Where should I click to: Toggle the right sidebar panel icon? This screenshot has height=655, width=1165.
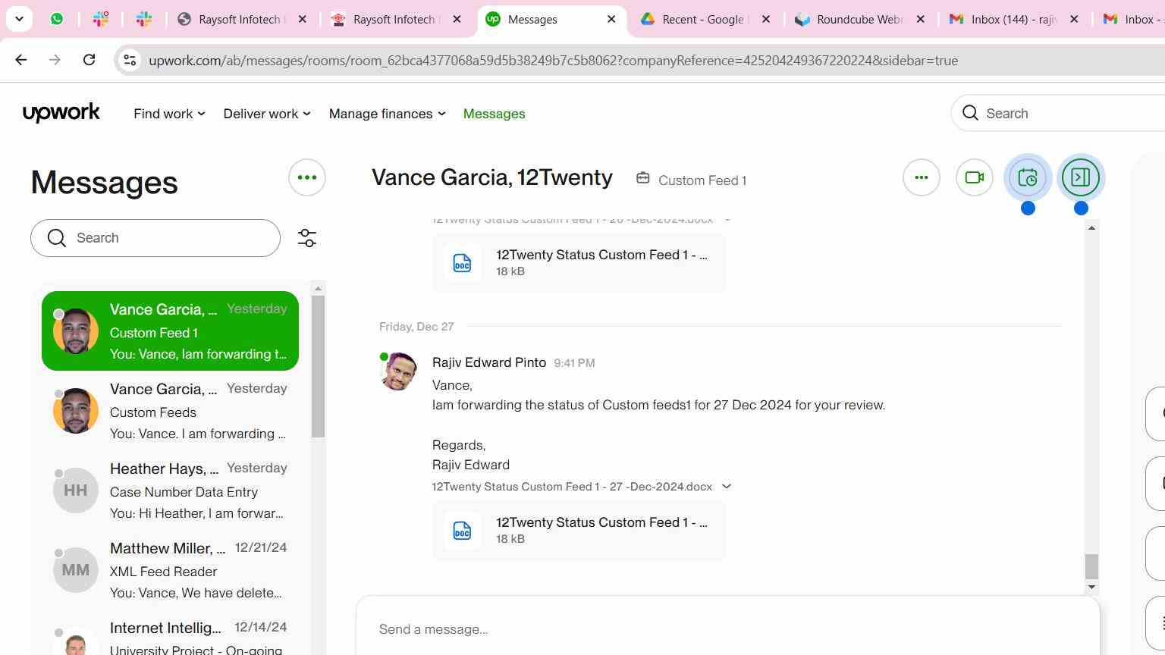[1080, 178]
